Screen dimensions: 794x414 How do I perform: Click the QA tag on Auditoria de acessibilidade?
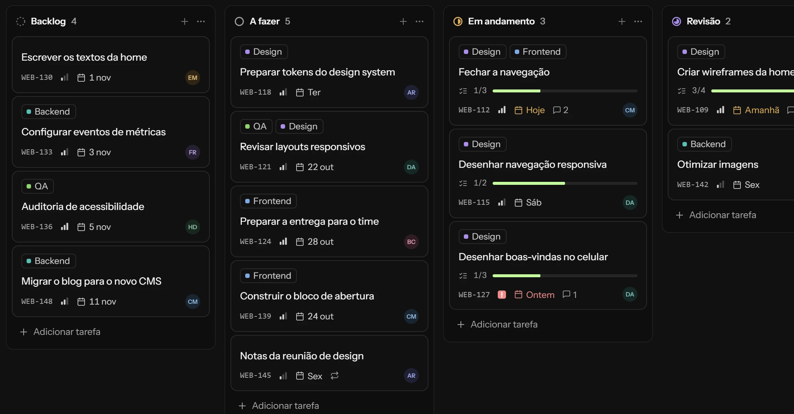38,186
